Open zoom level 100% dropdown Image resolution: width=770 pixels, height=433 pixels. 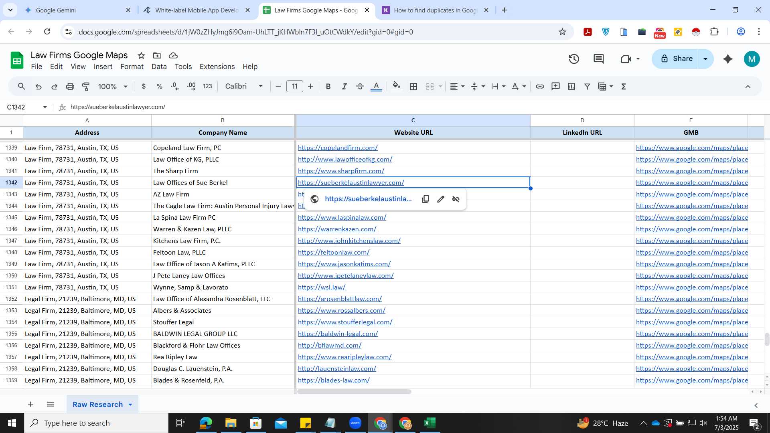coord(113,86)
